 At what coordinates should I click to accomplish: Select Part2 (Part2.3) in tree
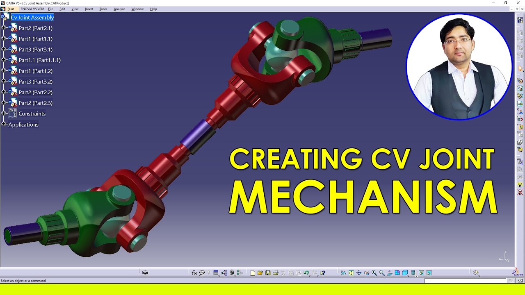35,103
